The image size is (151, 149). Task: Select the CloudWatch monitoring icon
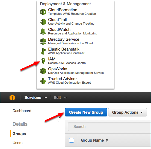pyautogui.click(x=43, y=31)
